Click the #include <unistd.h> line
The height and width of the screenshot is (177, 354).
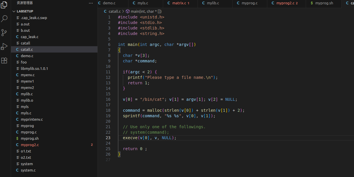click(141, 17)
